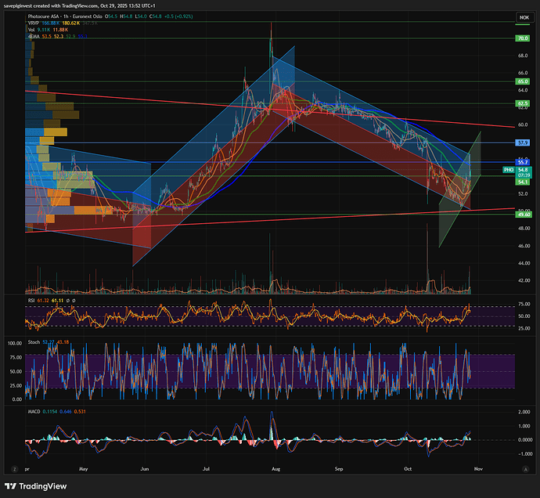Click the RSI indicator label
Viewport: 540px width, 498px height.
[x=31, y=300]
